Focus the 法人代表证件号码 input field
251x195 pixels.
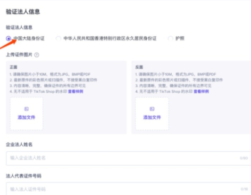pos(129,189)
